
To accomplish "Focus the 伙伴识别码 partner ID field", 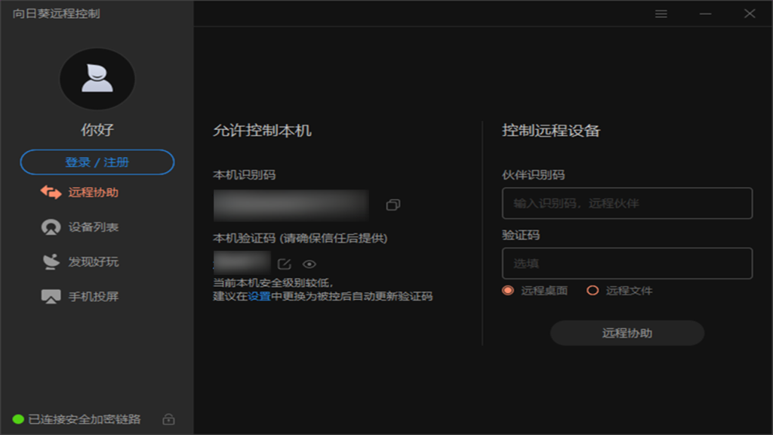I will pyautogui.click(x=627, y=203).
